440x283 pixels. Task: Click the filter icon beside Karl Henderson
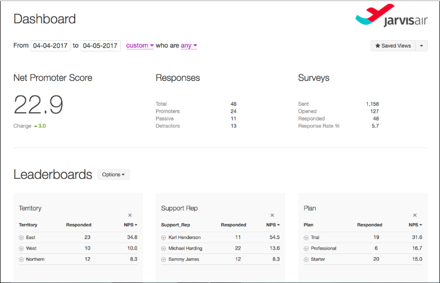pos(164,238)
